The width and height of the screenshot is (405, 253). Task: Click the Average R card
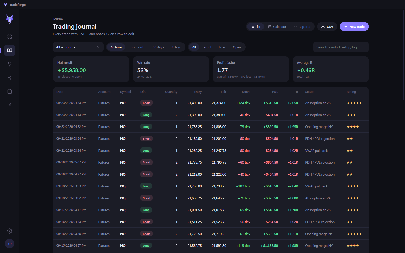click(x=331, y=69)
